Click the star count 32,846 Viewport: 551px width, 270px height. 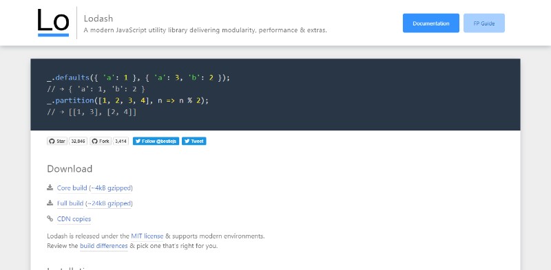78,142
